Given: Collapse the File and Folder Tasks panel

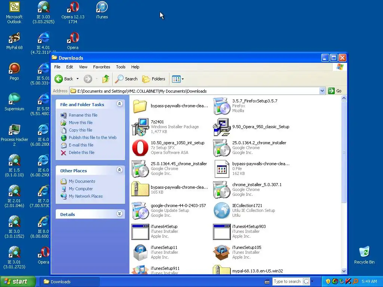Looking at the screenshot, I should tap(119, 104).
